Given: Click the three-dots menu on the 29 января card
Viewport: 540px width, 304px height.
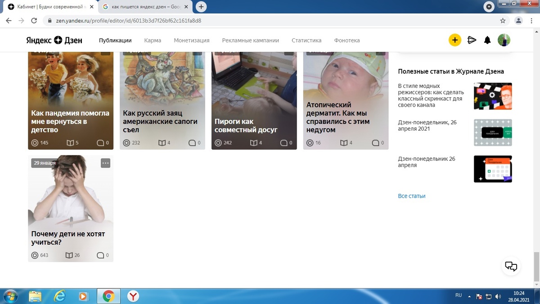Looking at the screenshot, I should (105, 163).
